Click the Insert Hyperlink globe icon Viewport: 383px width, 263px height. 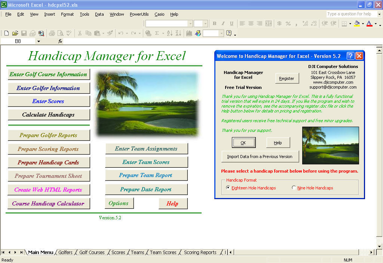(148, 33)
